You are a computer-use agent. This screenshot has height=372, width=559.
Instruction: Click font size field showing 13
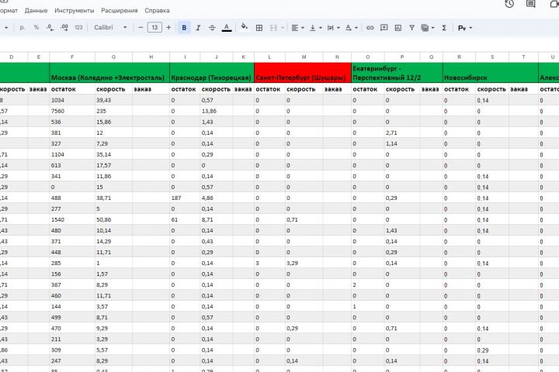(155, 27)
